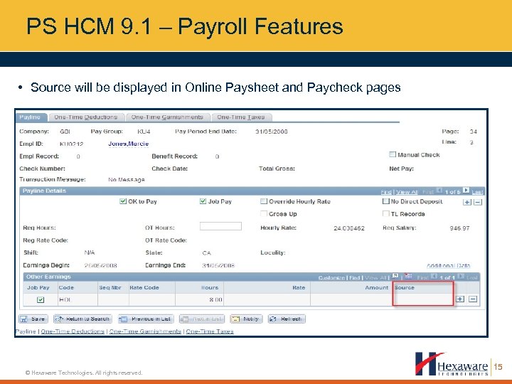Click the Refresh button

point(287,319)
